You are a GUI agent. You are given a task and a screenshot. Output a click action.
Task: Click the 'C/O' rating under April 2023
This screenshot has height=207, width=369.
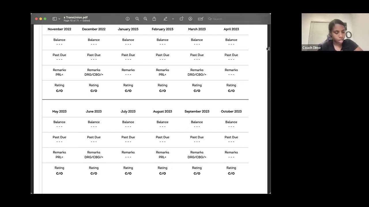tap(231, 91)
